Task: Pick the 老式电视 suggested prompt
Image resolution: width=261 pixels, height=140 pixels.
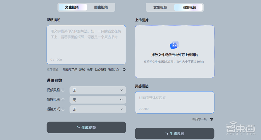Action: pos(100,69)
